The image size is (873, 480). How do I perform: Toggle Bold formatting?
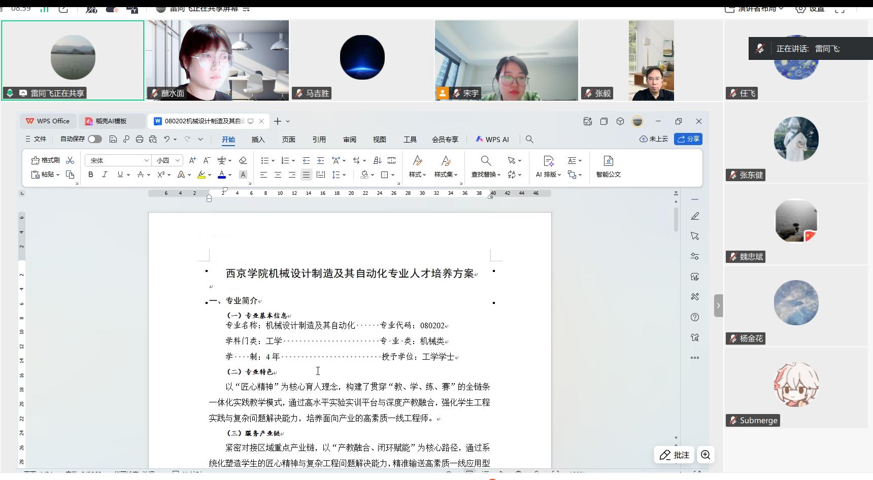pos(91,175)
